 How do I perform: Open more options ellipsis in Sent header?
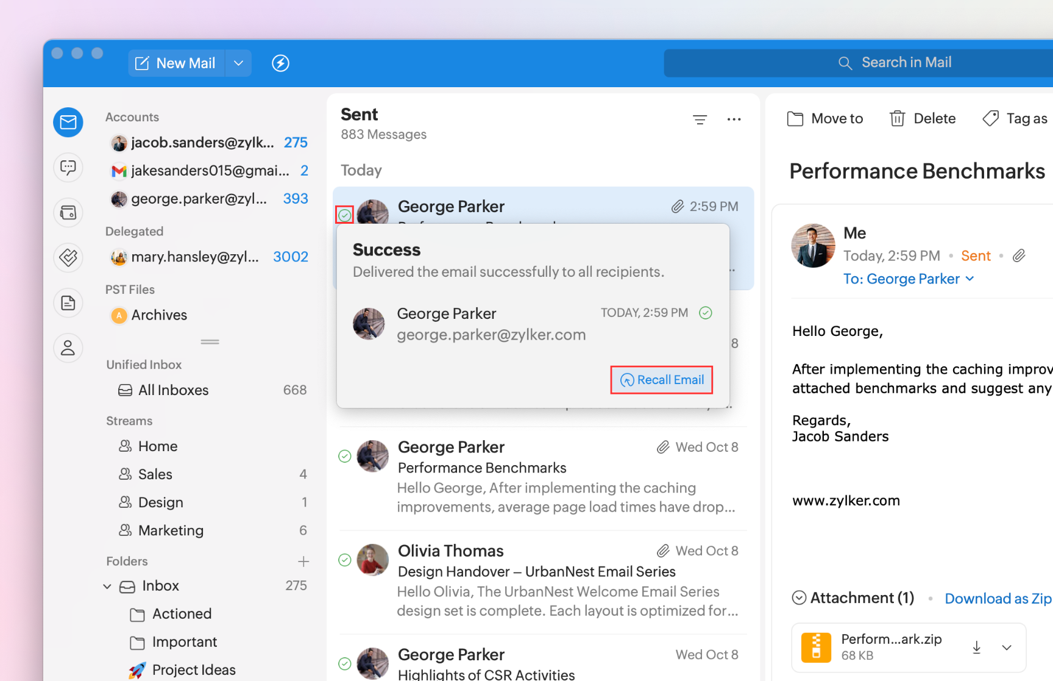[734, 119]
